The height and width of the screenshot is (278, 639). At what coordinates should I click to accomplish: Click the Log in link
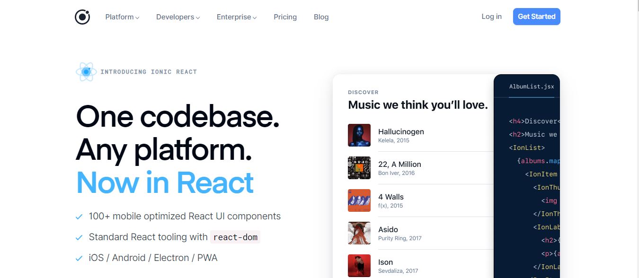coord(491,17)
